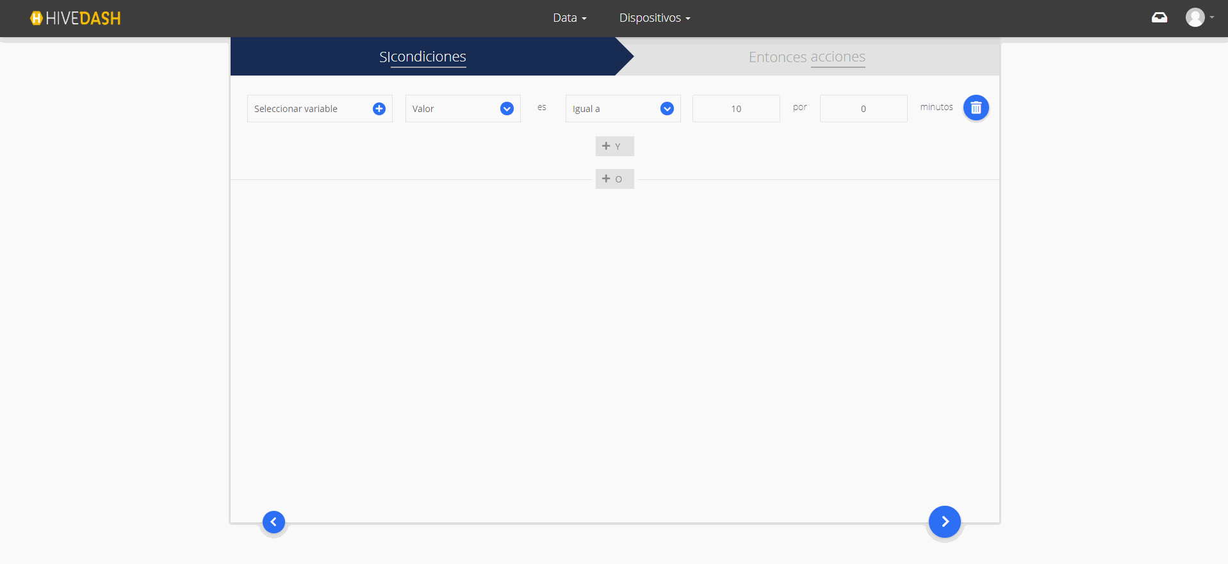Delete the condition with the trash icon
This screenshot has height=564, width=1228.
[x=976, y=108]
